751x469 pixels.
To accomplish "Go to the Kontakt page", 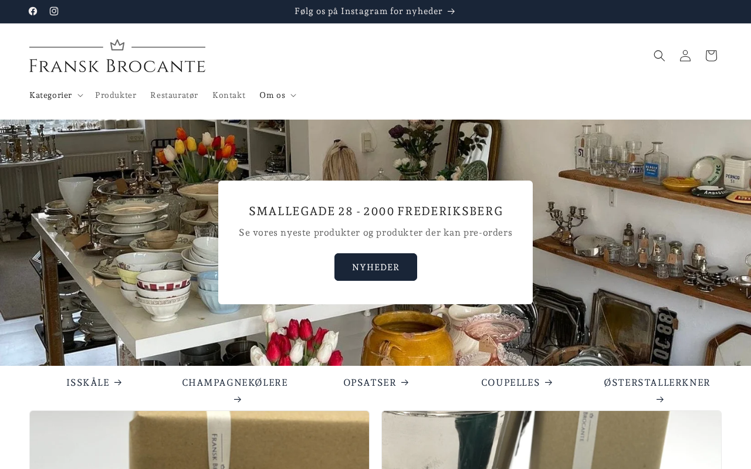I will pos(229,95).
